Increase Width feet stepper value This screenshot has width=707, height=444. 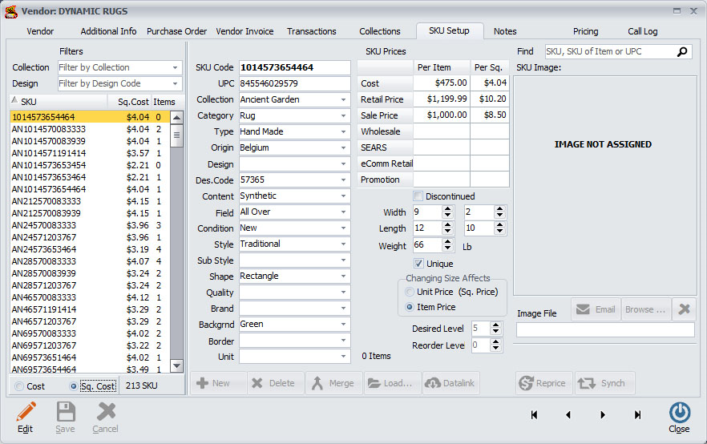coord(447,208)
